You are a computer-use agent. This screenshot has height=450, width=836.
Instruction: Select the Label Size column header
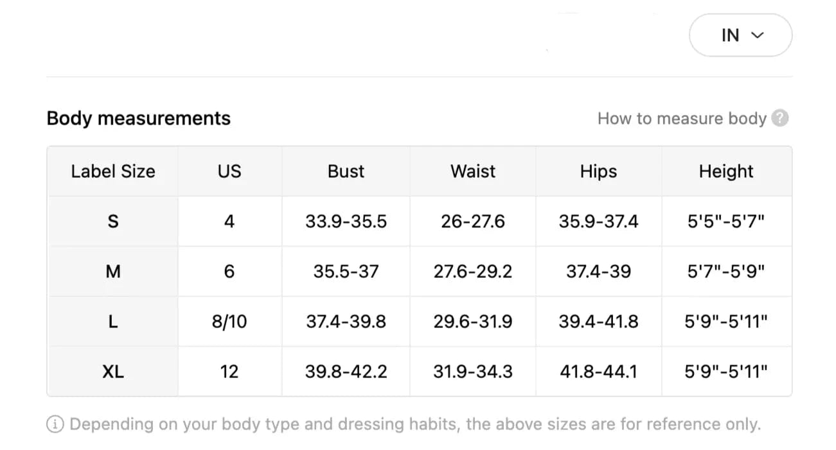(113, 171)
